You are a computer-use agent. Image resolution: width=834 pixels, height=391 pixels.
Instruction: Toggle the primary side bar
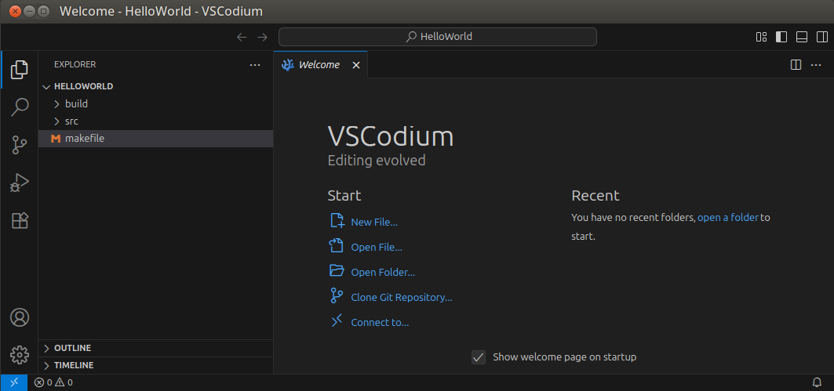click(x=781, y=37)
